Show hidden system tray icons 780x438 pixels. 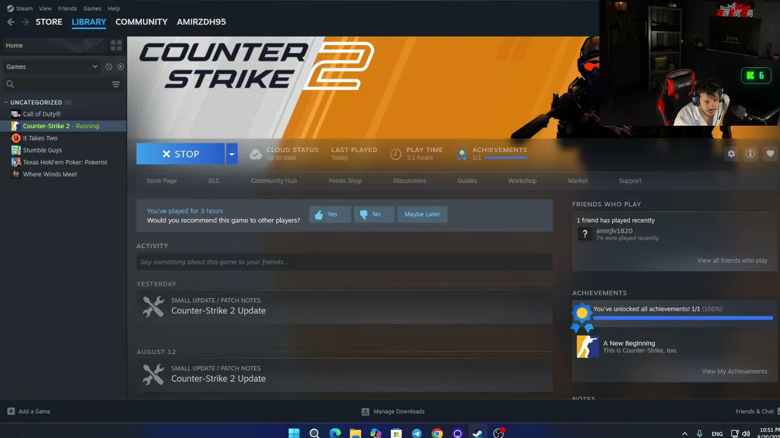[684, 434]
